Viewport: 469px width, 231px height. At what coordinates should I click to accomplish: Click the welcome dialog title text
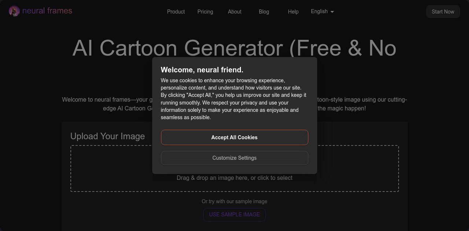pos(202,69)
